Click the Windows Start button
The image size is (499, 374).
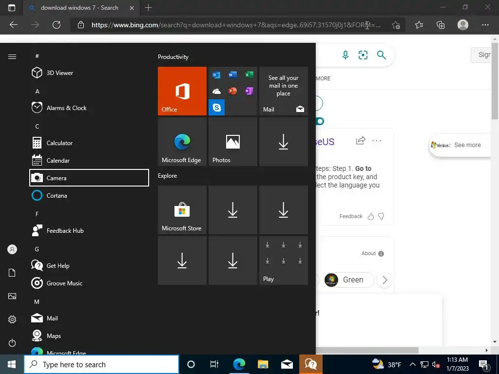(12, 364)
